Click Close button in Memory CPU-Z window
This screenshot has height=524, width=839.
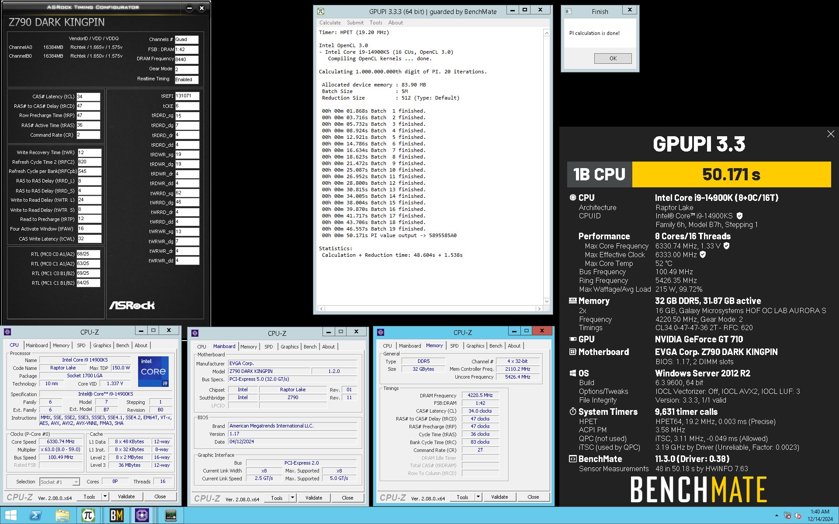click(533, 497)
